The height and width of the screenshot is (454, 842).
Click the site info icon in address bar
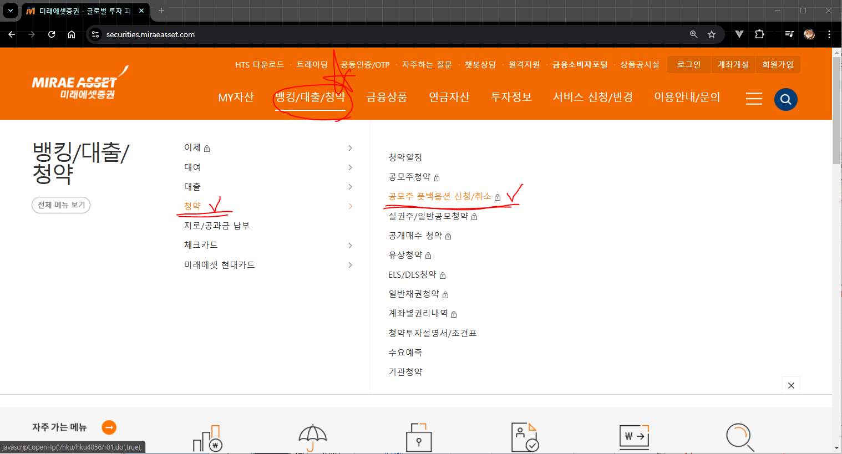pyautogui.click(x=95, y=34)
